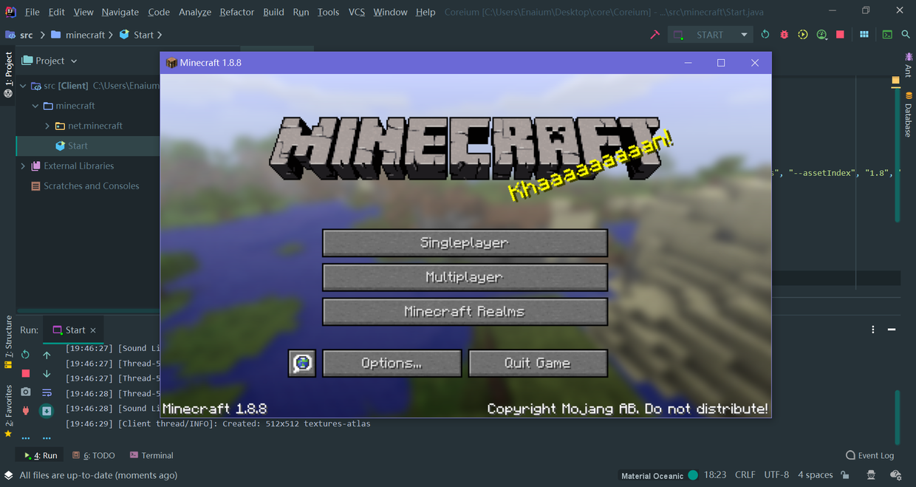
Task: Open the Project view dropdown
Action: coord(49,61)
